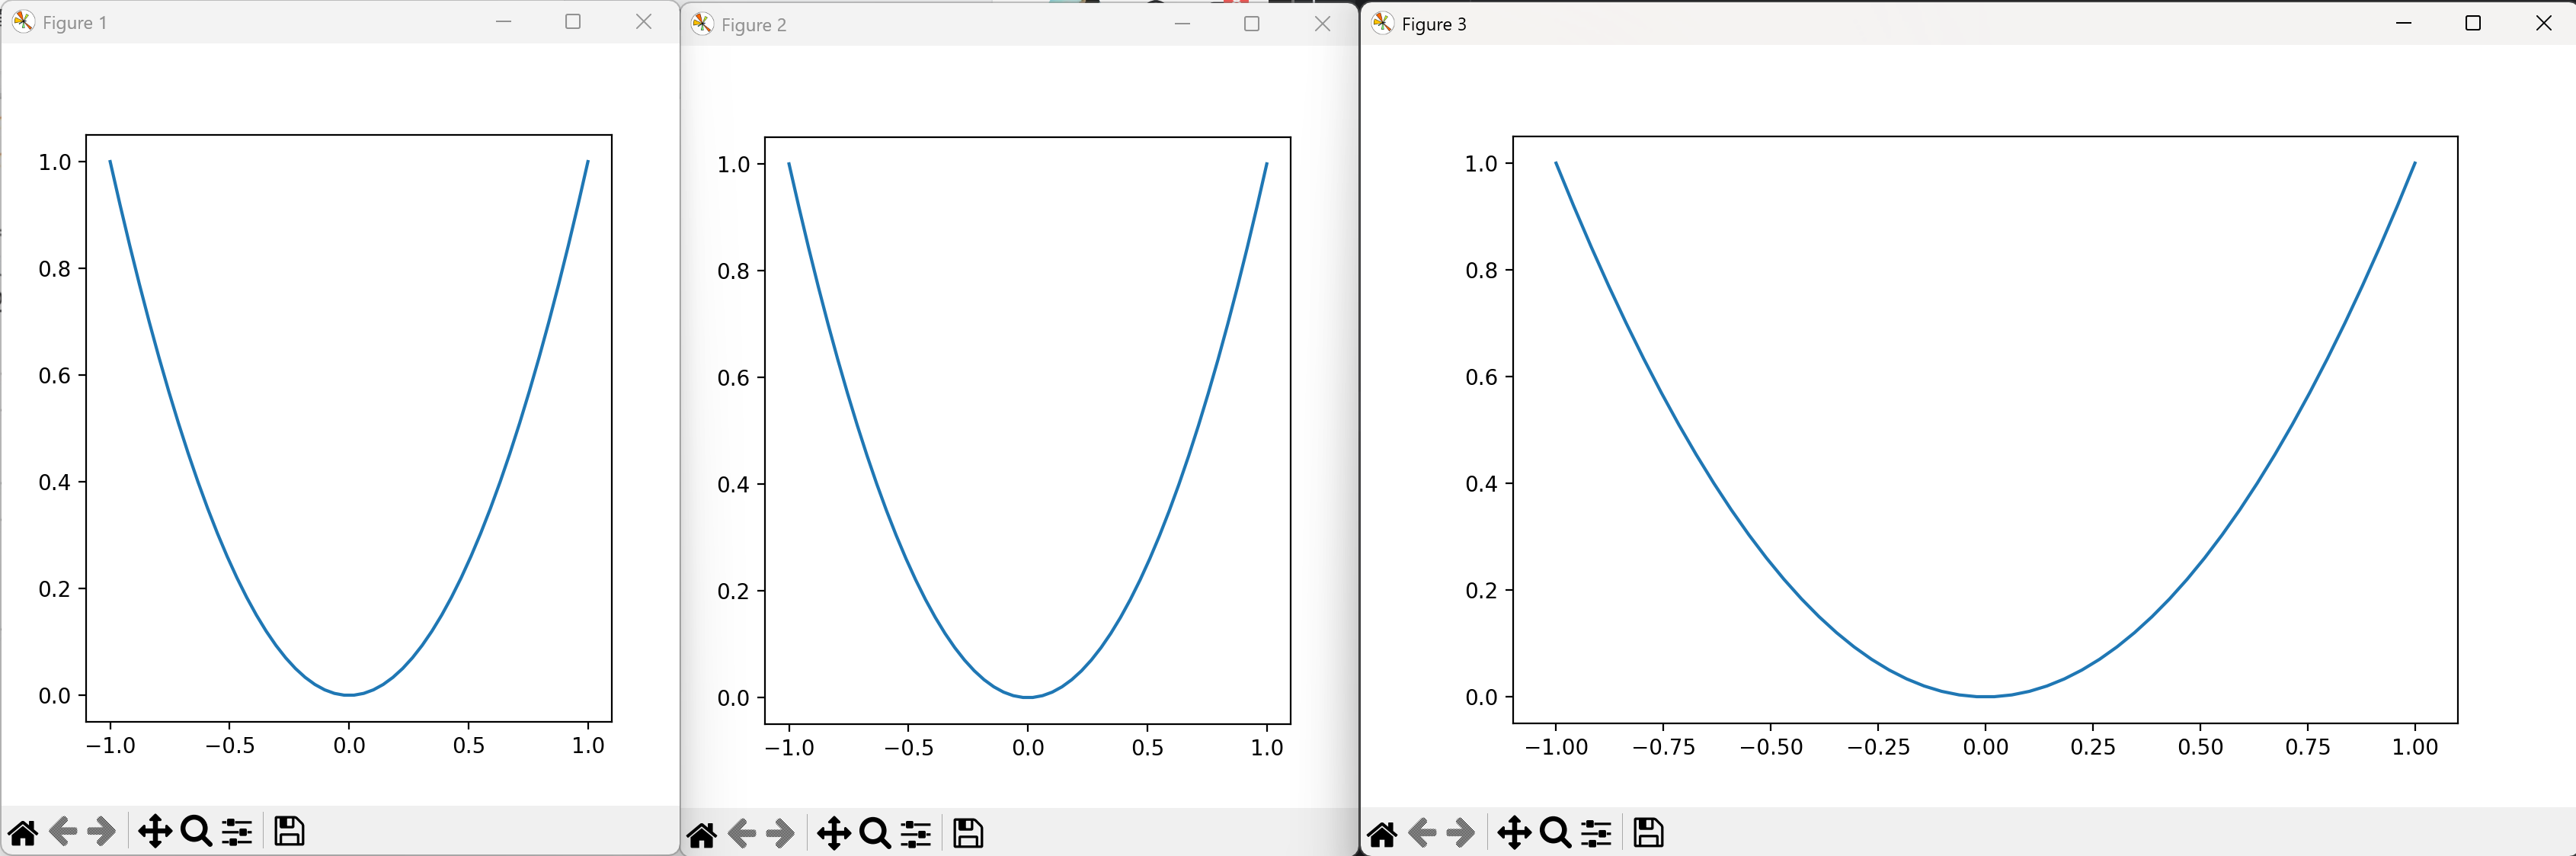This screenshot has width=2576, height=856.
Task: Click the 0.25 x-axis tick label in Figure 3
Action: (2093, 747)
